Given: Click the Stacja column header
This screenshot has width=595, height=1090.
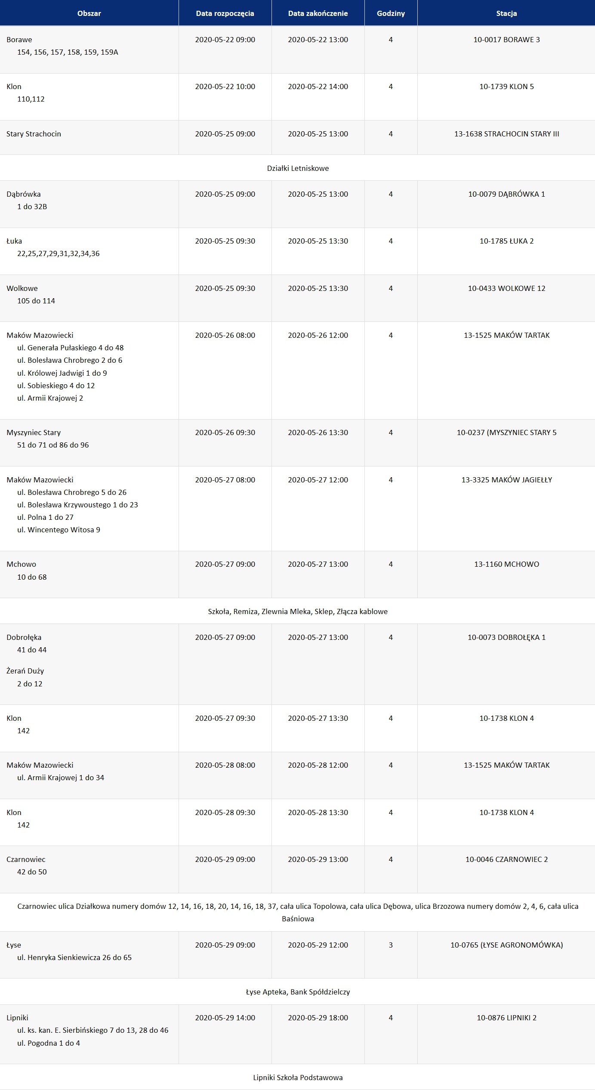Looking at the screenshot, I should [506, 13].
